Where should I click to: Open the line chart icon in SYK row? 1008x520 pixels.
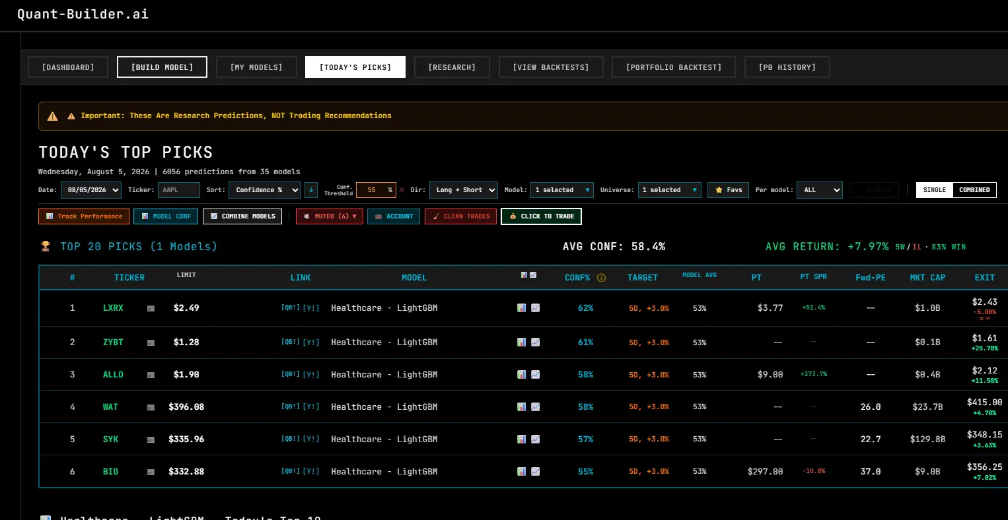coord(535,439)
